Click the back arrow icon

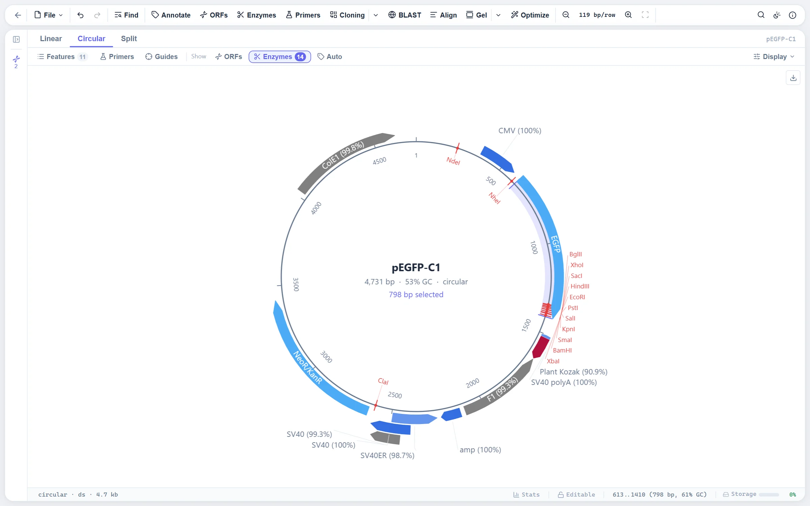click(18, 15)
